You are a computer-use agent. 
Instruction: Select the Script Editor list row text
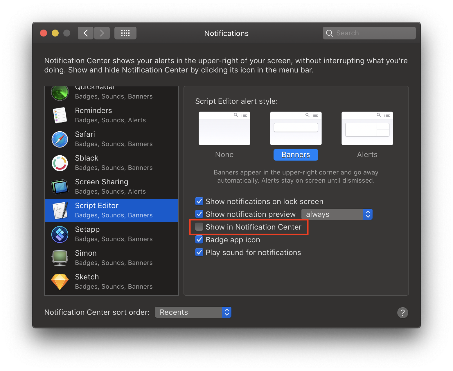(x=97, y=205)
